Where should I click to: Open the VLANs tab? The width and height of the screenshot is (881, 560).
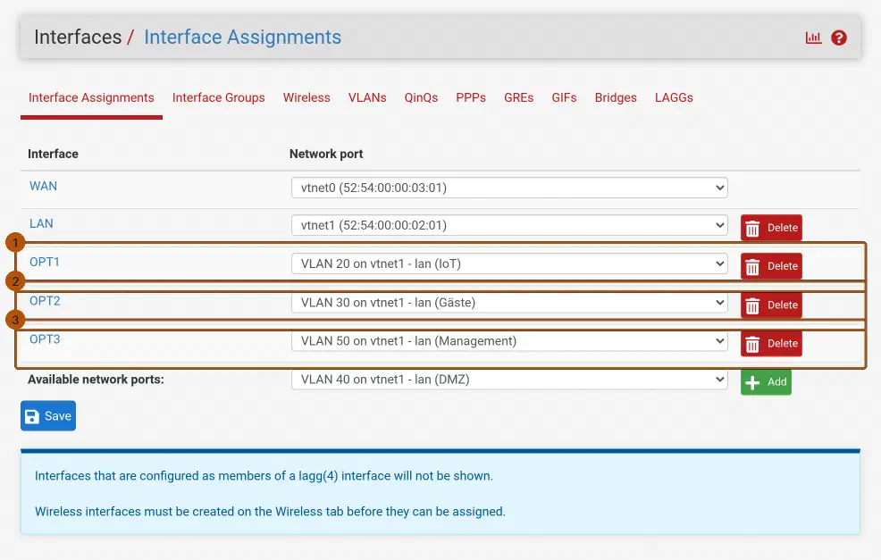(367, 97)
